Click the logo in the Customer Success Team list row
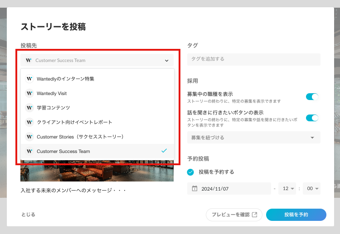The image size is (340, 234). click(29, 151)
